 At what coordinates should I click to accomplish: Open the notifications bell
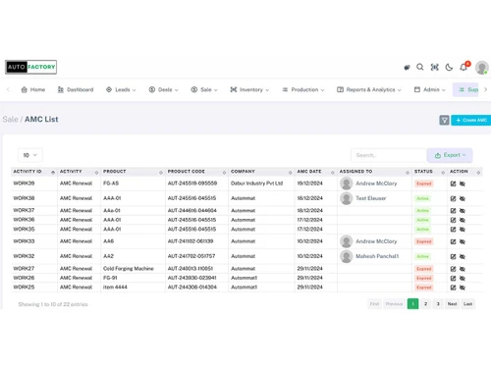(464, 67)
